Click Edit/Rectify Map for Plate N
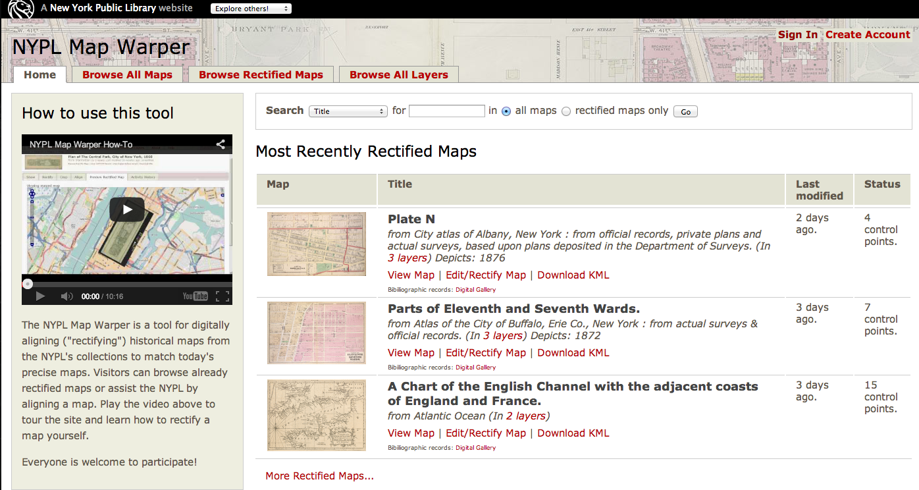The height and width of the screenshot is (490, 919). pyautogui.click(x=486, y=275)
